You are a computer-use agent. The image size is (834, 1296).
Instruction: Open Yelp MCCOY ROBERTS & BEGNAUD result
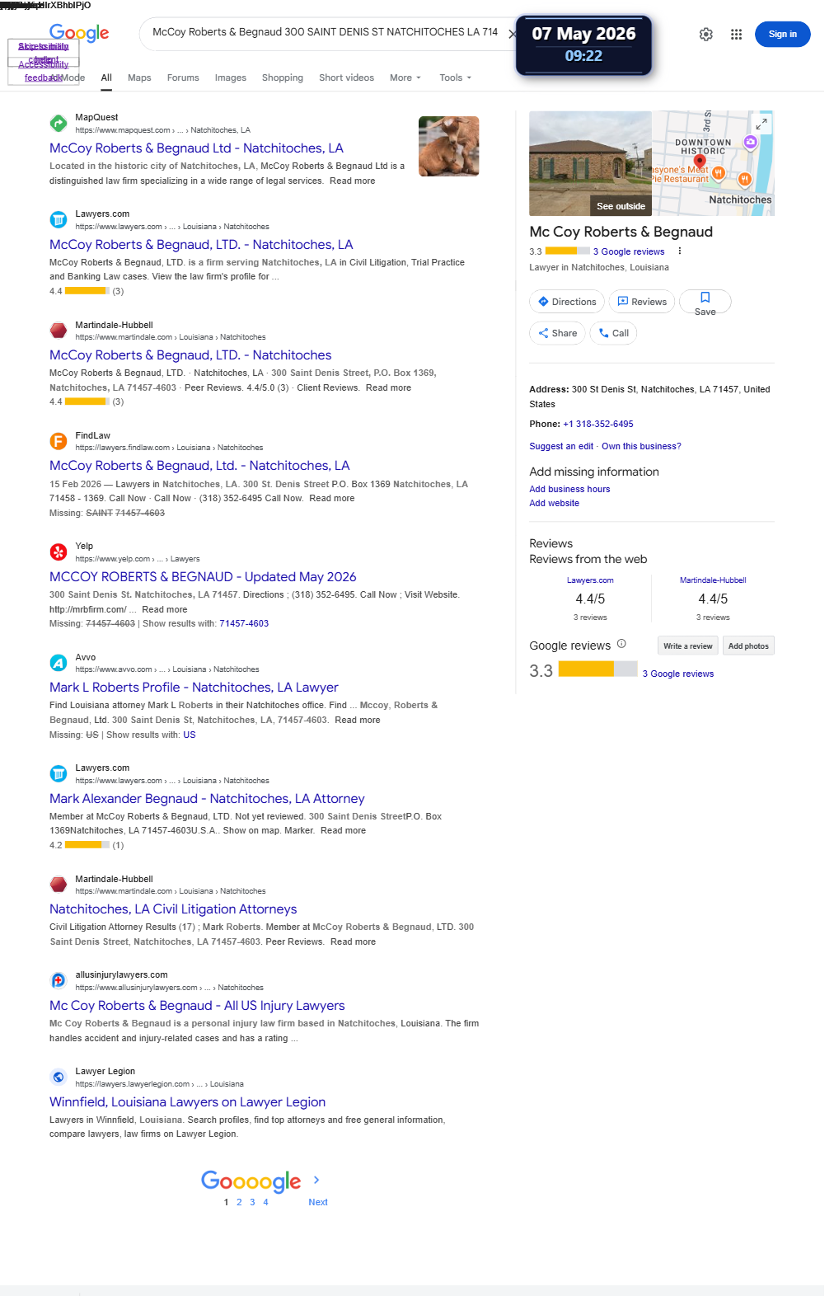[203, 577]
